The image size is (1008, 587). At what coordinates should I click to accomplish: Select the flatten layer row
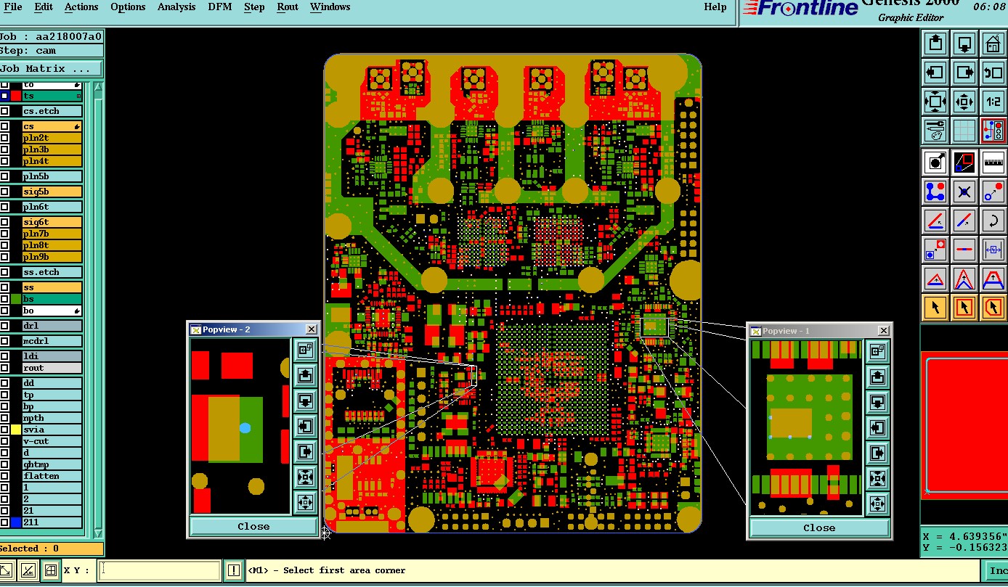coord(52,476)
